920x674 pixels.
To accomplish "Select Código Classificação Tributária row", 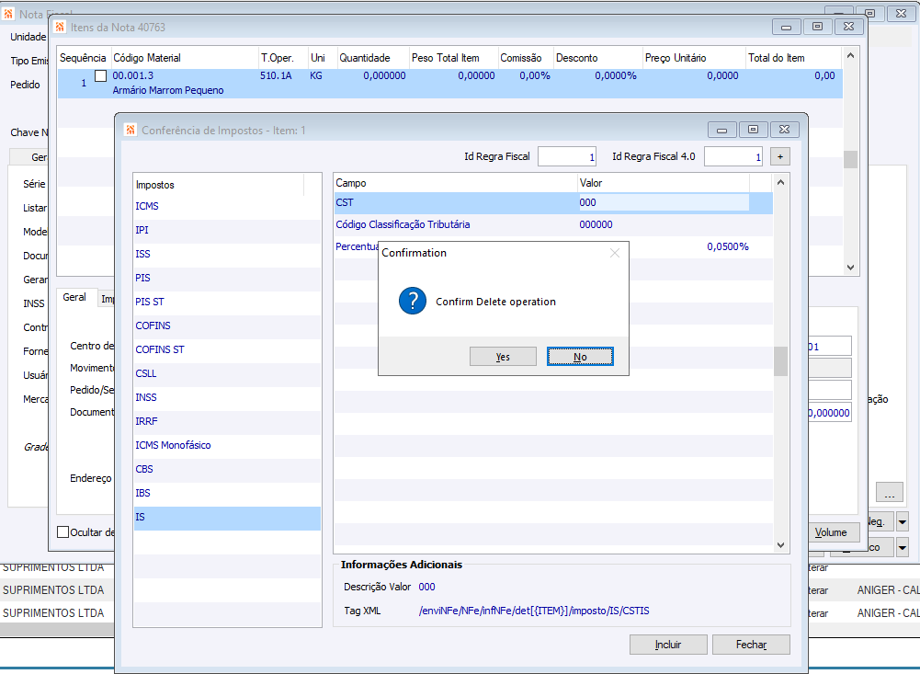I will (x=553, y=225).
